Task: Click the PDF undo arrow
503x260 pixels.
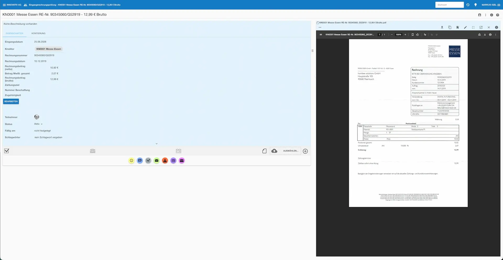Action: [432, 35]
